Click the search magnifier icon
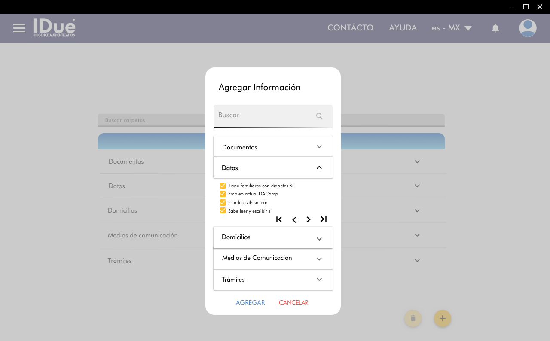Image resolution: width=550 pixels, height=341 pixels. [319, 116]
